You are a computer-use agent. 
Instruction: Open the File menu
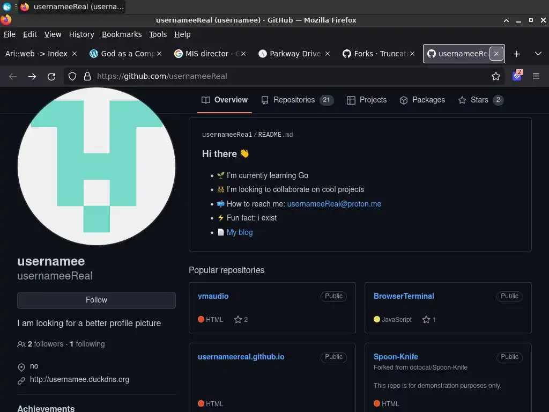(10, 34)
